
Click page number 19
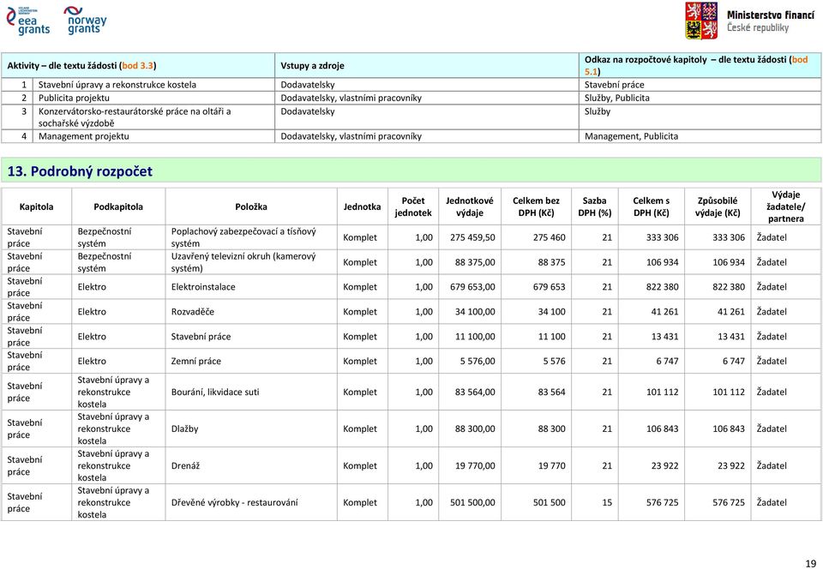click(x=810, y=564)
